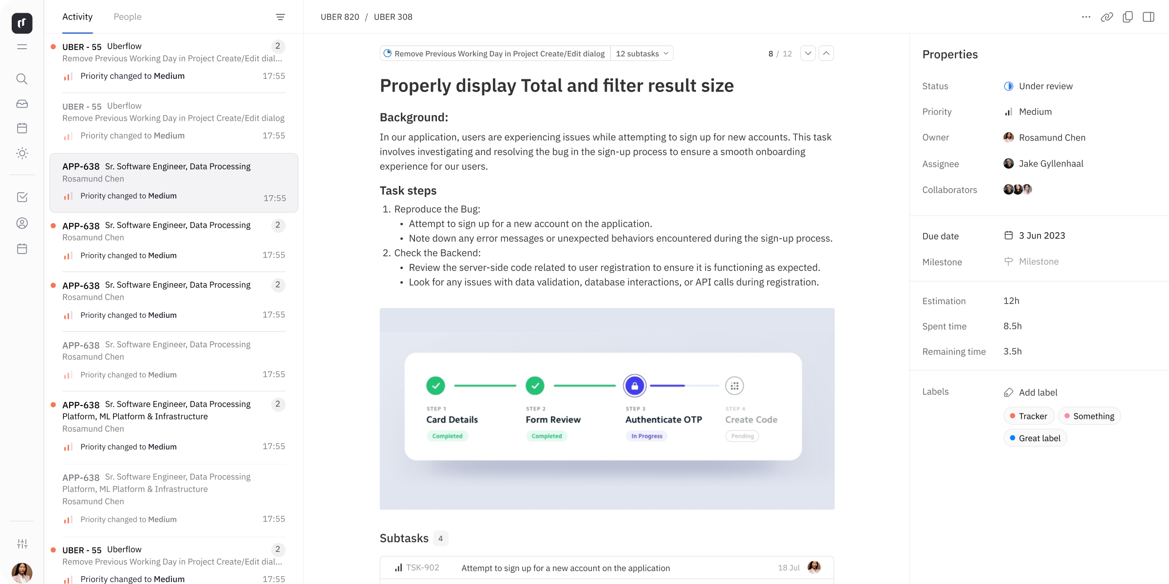The height and width of the screenshot is (584, 1169).
Task: Select the Activity tab
Action: 77,17
